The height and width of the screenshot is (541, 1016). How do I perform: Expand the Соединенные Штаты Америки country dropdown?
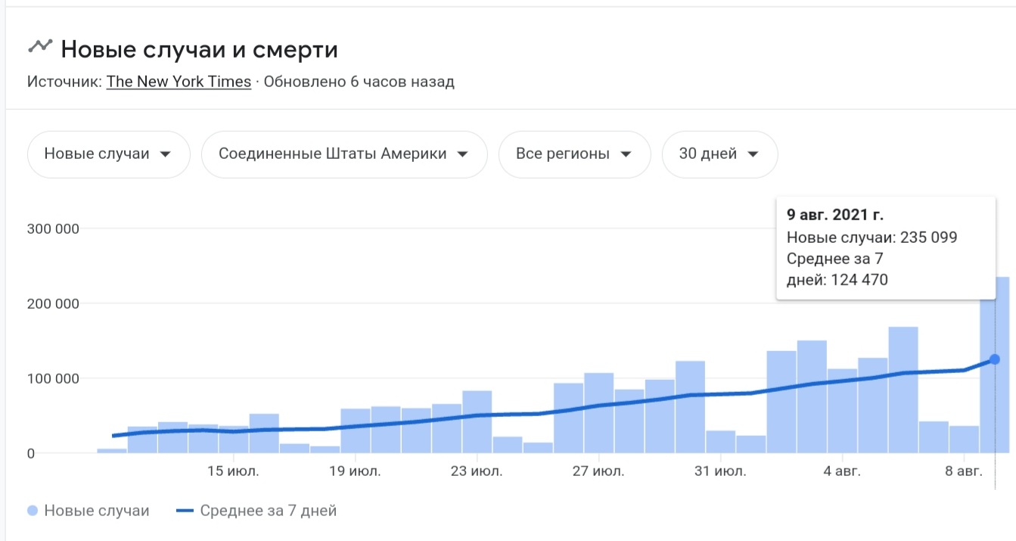(x=343, y=154)
